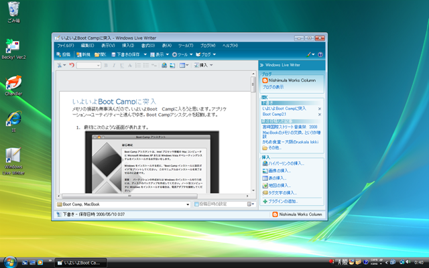Screen dimensions: 429x268
Task: Click Nishimula Works Column in status bar
Action: coord(298,214)
